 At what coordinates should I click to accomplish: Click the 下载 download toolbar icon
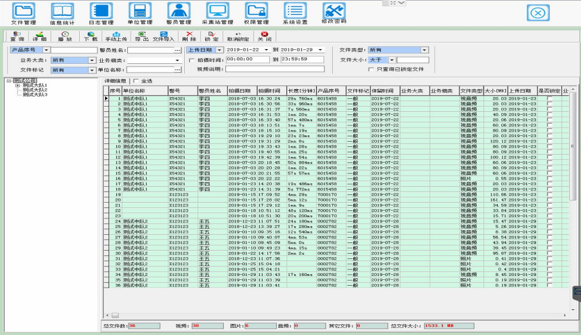click(x=90, y=36)
